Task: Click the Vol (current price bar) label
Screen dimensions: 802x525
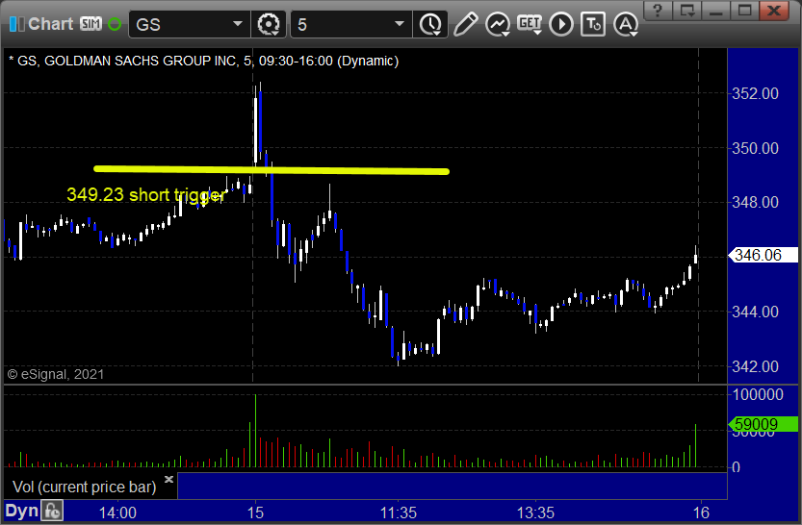Action: (x=85, y=487)
